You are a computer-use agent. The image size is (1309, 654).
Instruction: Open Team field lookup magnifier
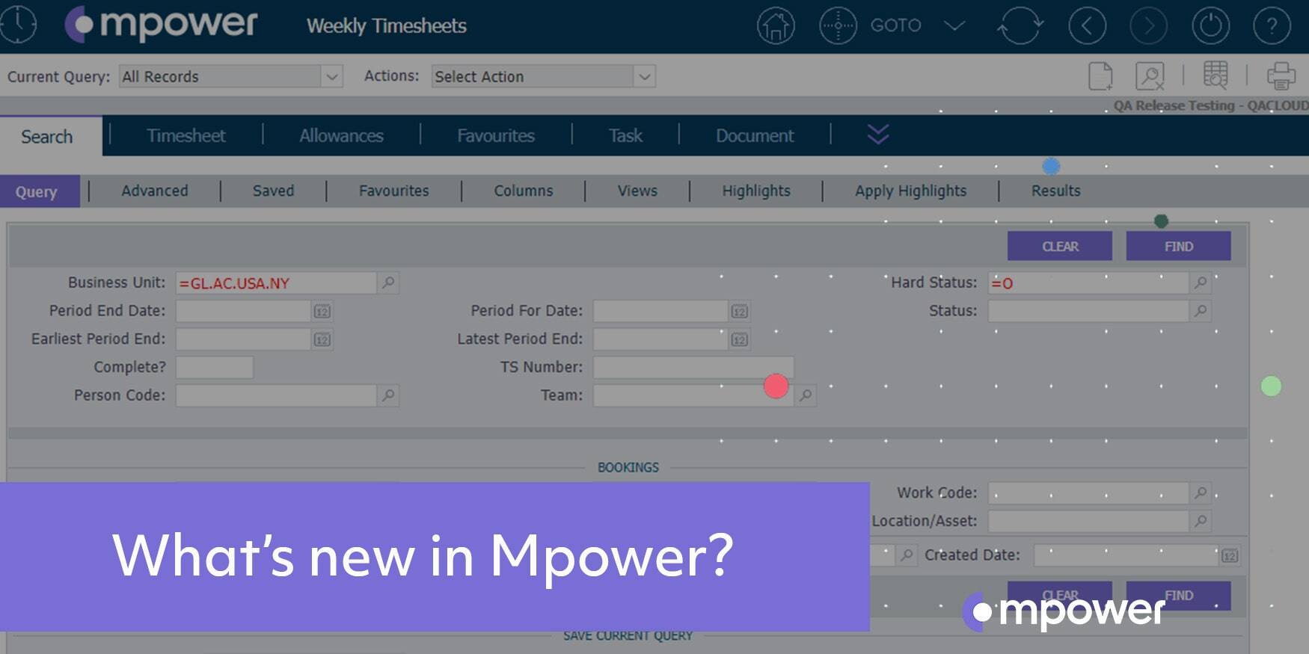click(806, 395)
